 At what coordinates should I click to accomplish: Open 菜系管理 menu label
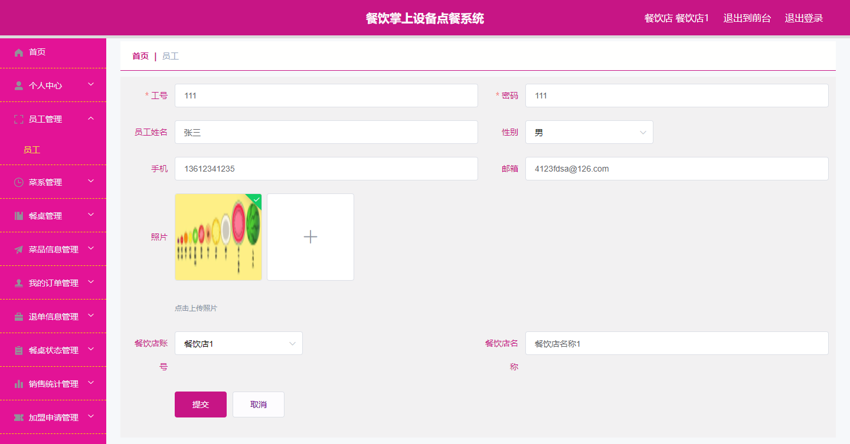45,182
